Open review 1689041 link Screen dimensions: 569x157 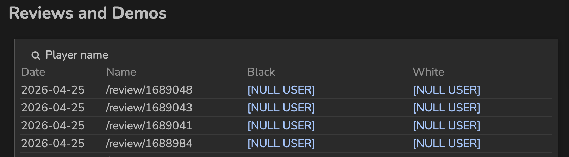click(149, 126)
